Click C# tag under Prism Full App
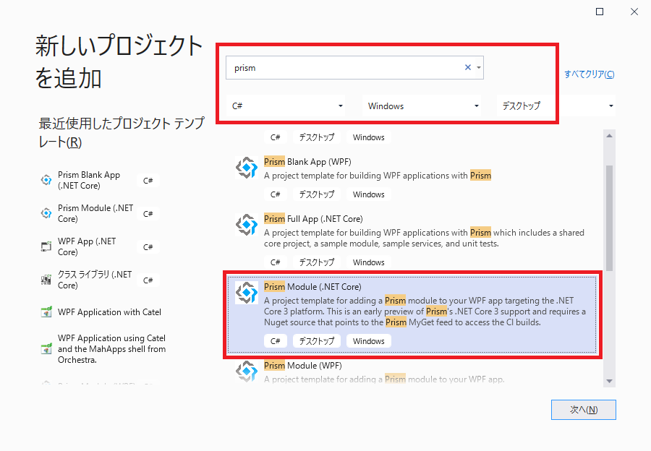 (x=276, y=262)
